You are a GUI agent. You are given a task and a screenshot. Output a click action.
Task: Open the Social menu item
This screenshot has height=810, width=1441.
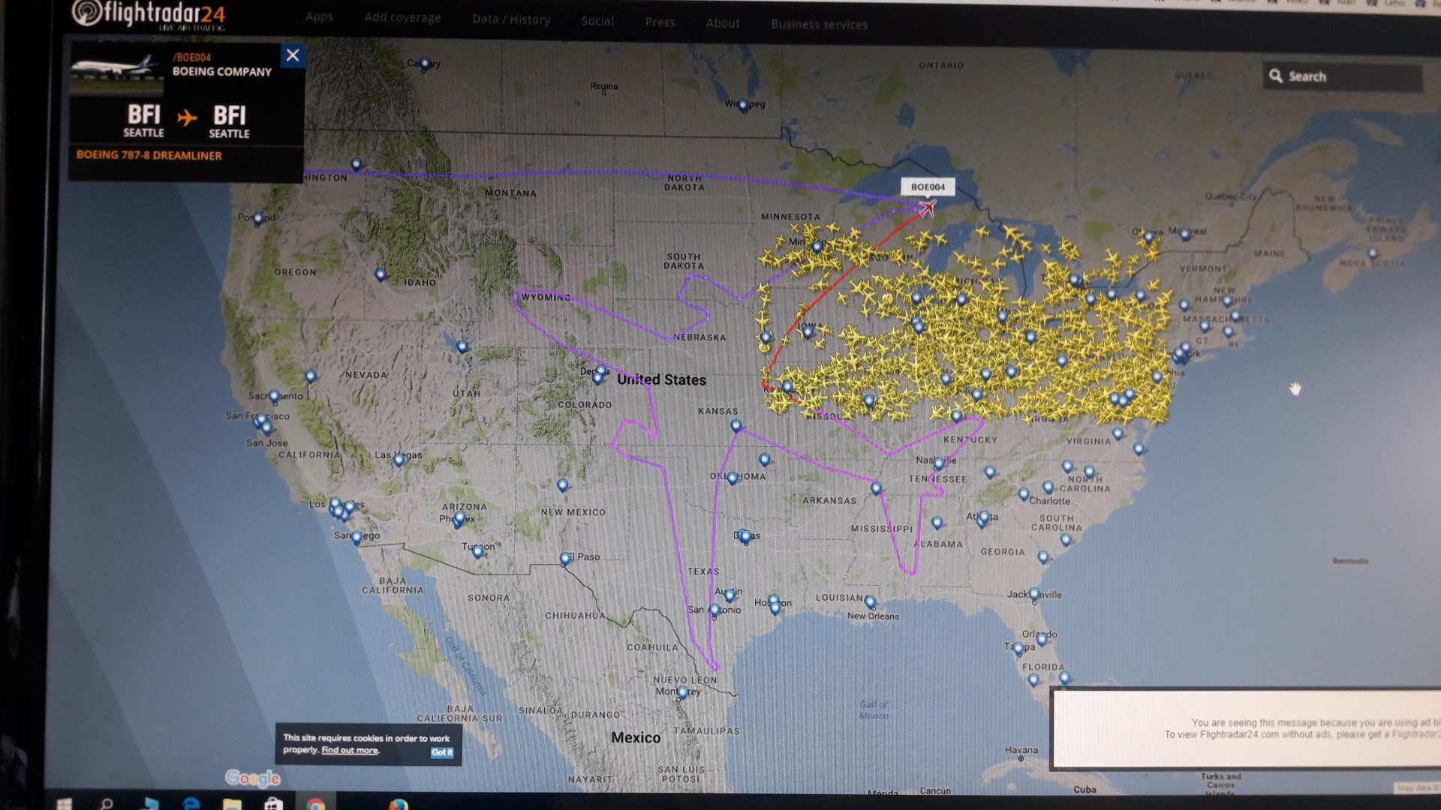[x=597, y=21]
